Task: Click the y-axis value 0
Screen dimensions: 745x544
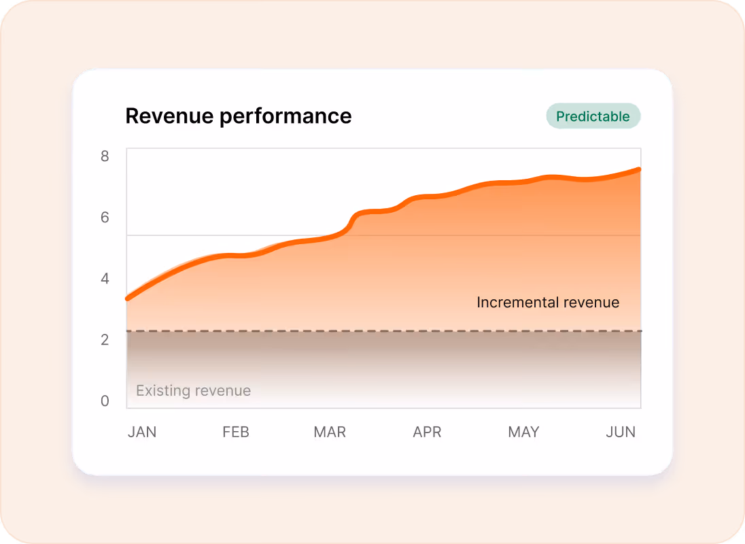Action: pos(105,401)
